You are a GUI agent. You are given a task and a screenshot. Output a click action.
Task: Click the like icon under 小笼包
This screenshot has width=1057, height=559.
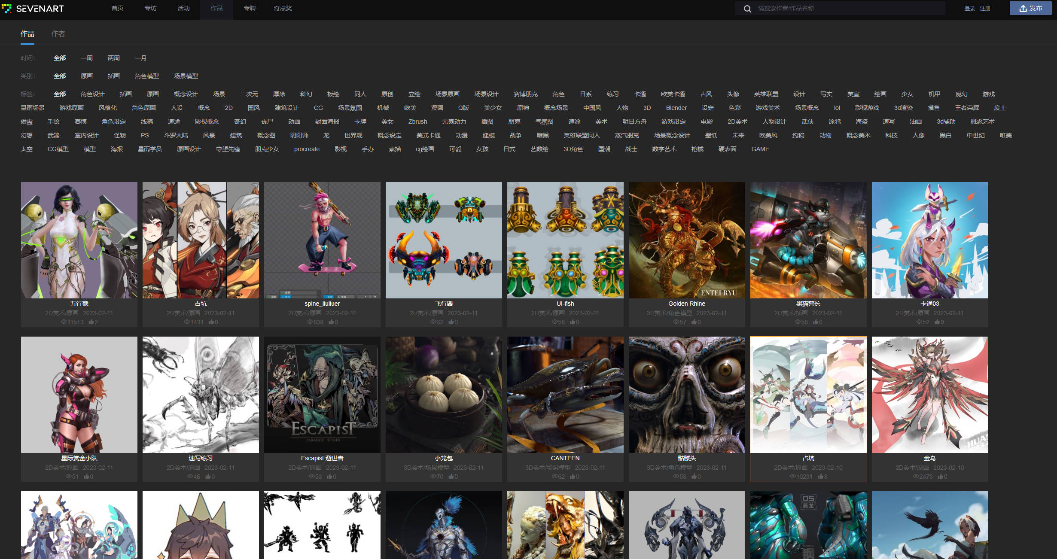[451, 477]
